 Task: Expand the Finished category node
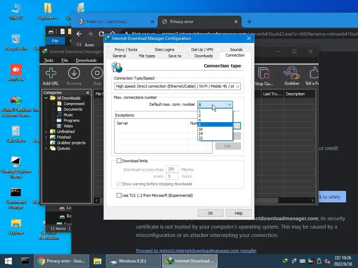tap(46, 137)
